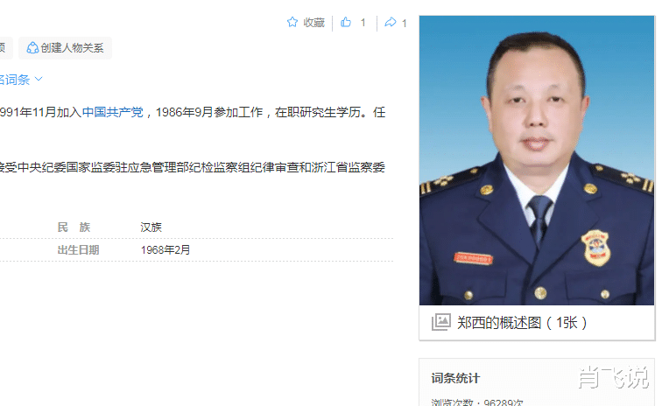Click the like count number
This screenshot has height=406, width=662.
(363, 23)
